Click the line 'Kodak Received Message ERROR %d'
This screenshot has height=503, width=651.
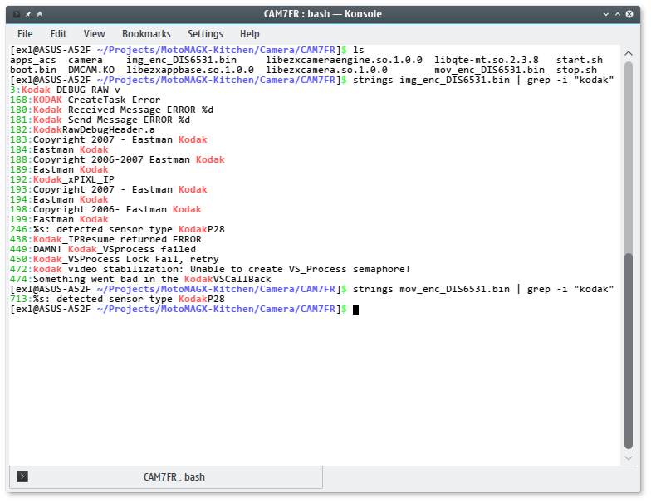point(111,110)
